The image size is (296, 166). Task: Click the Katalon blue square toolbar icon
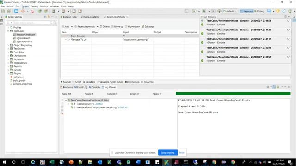[x=16, y=11]
